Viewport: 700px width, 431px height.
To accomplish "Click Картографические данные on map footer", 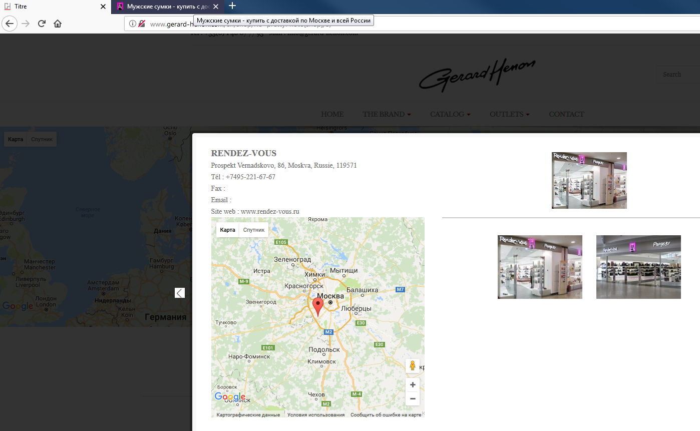I will tap(248, 414).
